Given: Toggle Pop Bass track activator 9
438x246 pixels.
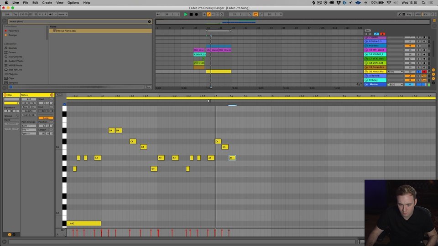Looking at the screenshot, I should pyautogui.click(x=410, y=46).
